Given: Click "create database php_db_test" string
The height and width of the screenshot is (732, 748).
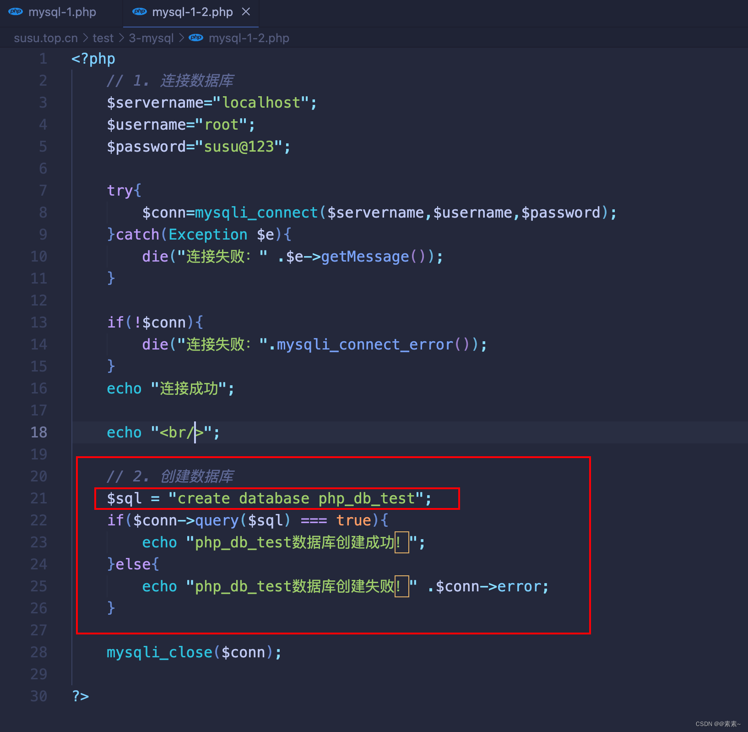Looking at the screenshot, I should (x=296, y=498).
